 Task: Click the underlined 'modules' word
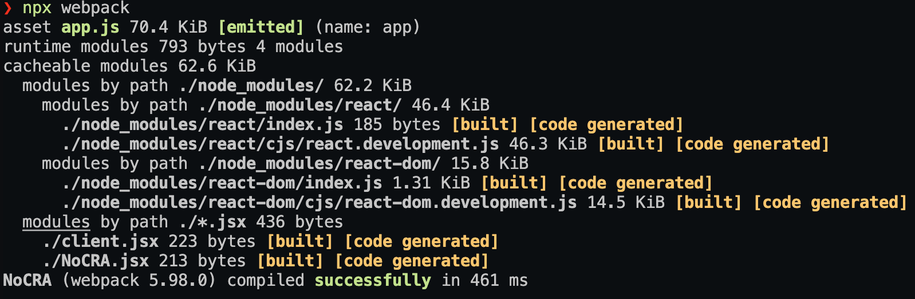pyautogui.click(x=56, y=222)
